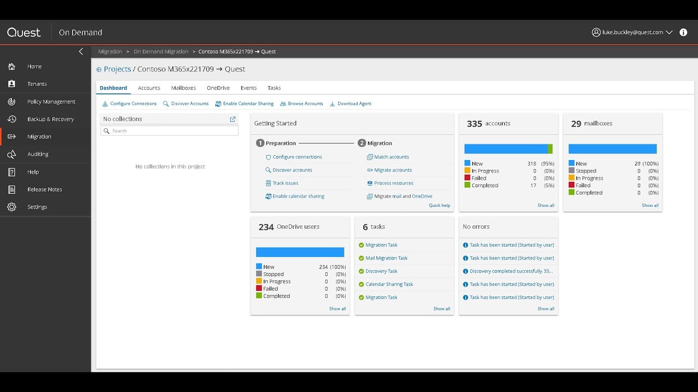Image resolution: width=698 pixels, height=392 pixels.
Task: Click the OneDrive link in Getting Started
Action: [x=422, y=196]
